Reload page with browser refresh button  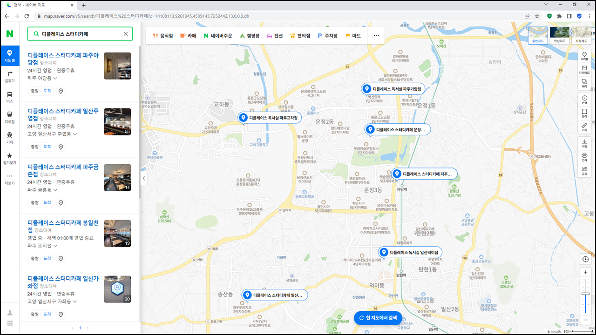(x=27, y=16)
